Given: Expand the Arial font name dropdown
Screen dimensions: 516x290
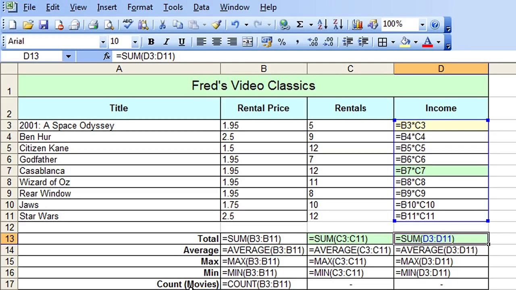Looking at the screenshot, I should coord(103,42).
